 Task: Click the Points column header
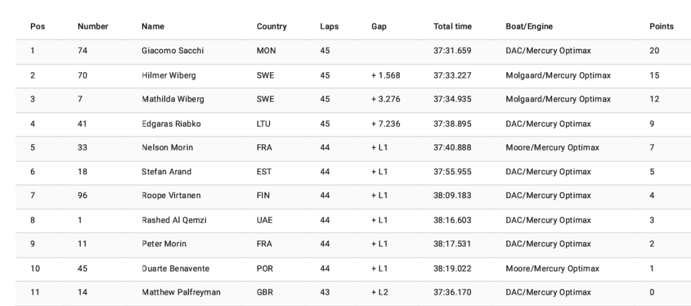(x=661, y=27)
